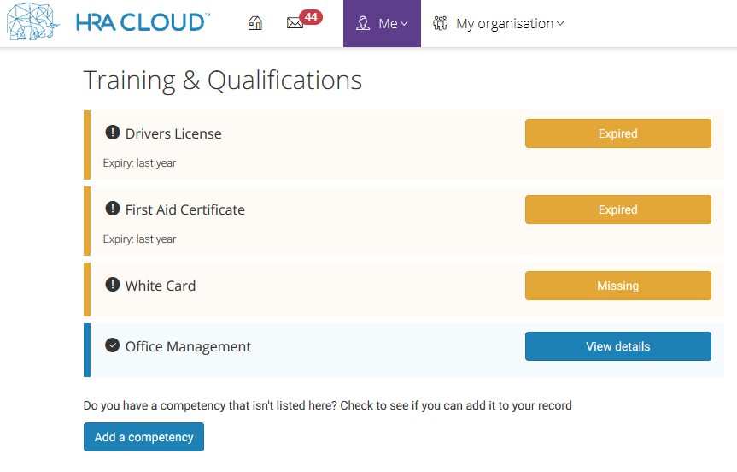Expand the Me dropdown menu
The height and width of the screenshot is (472, 737).
coord(382,24)
